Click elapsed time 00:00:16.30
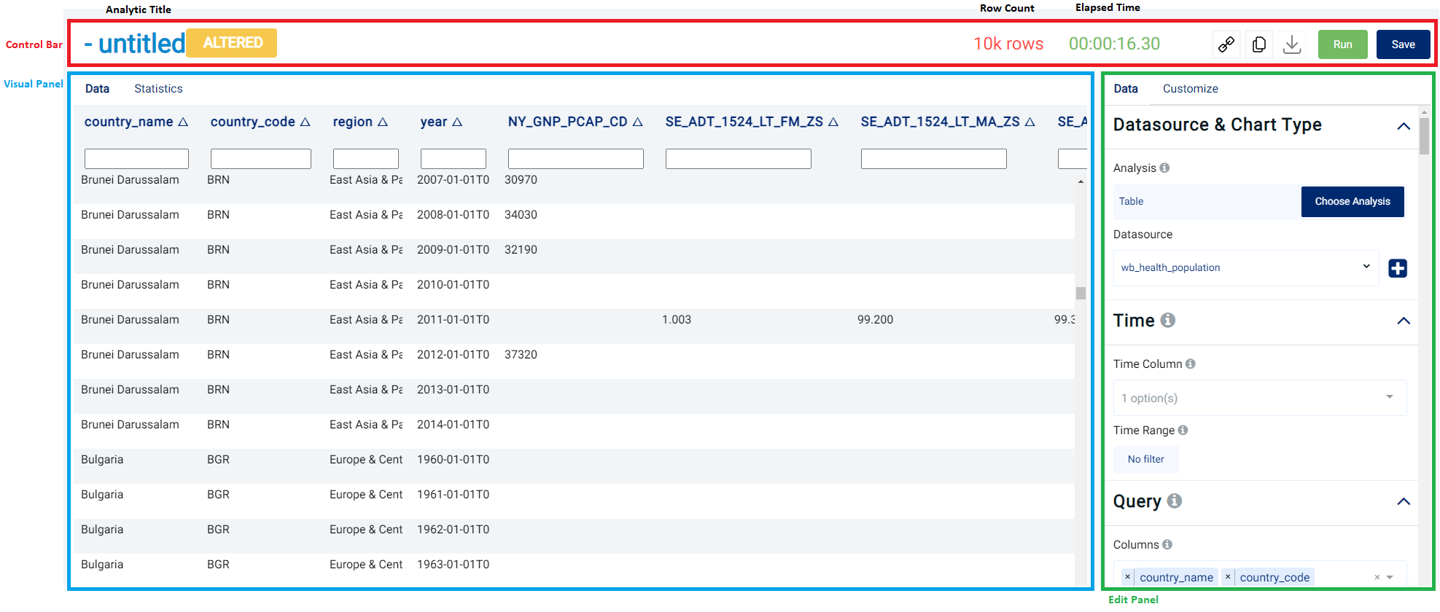Screen dimensions: 1440x612 click(x=1114, y=44)
